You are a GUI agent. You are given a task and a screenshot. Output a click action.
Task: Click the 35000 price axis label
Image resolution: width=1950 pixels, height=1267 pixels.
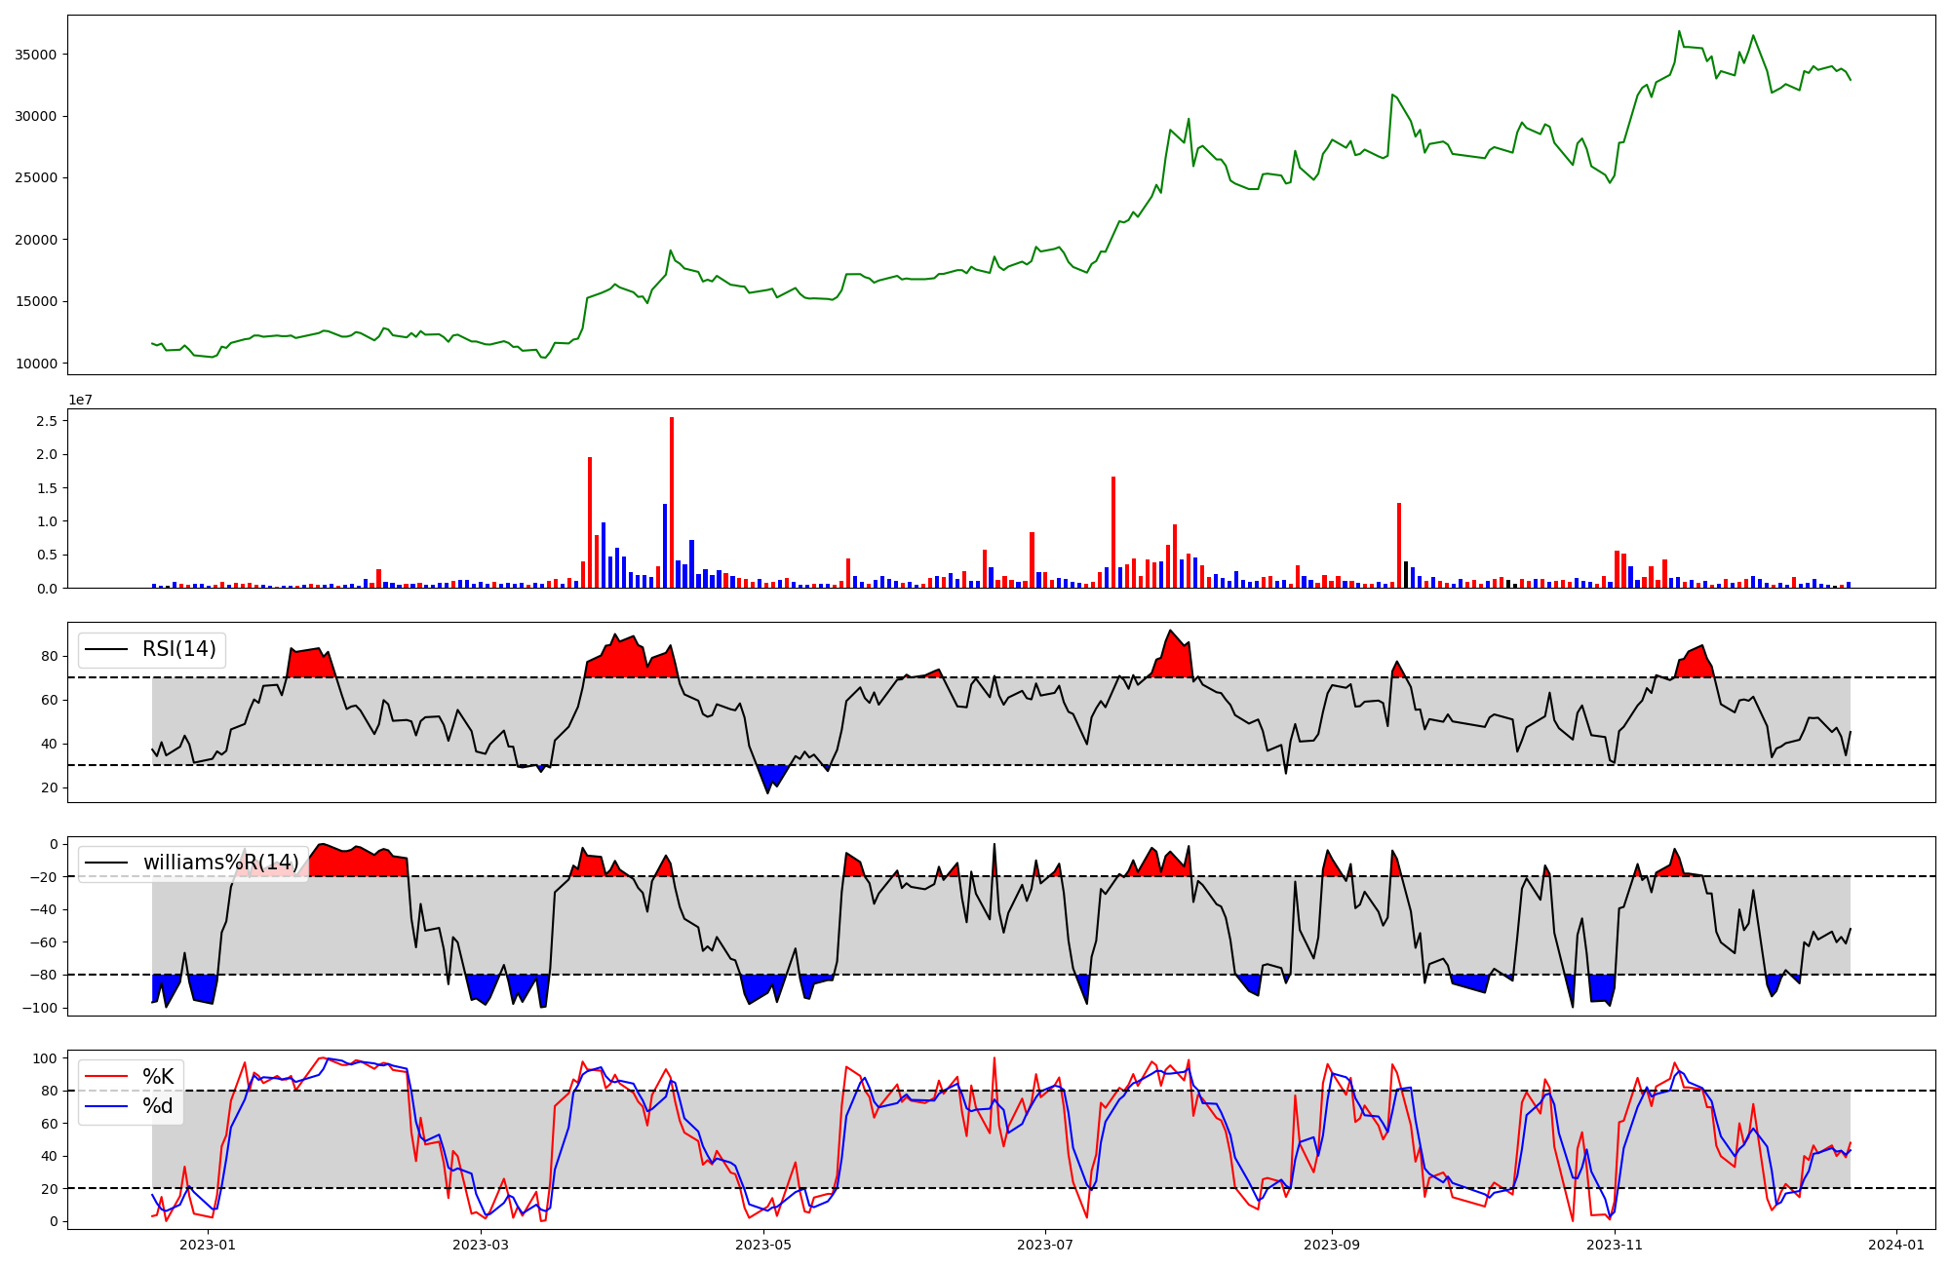coord(35,55)
